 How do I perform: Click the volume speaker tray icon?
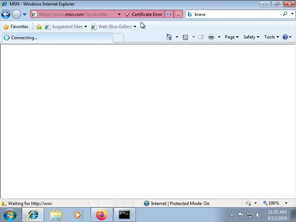pos(258,215)
